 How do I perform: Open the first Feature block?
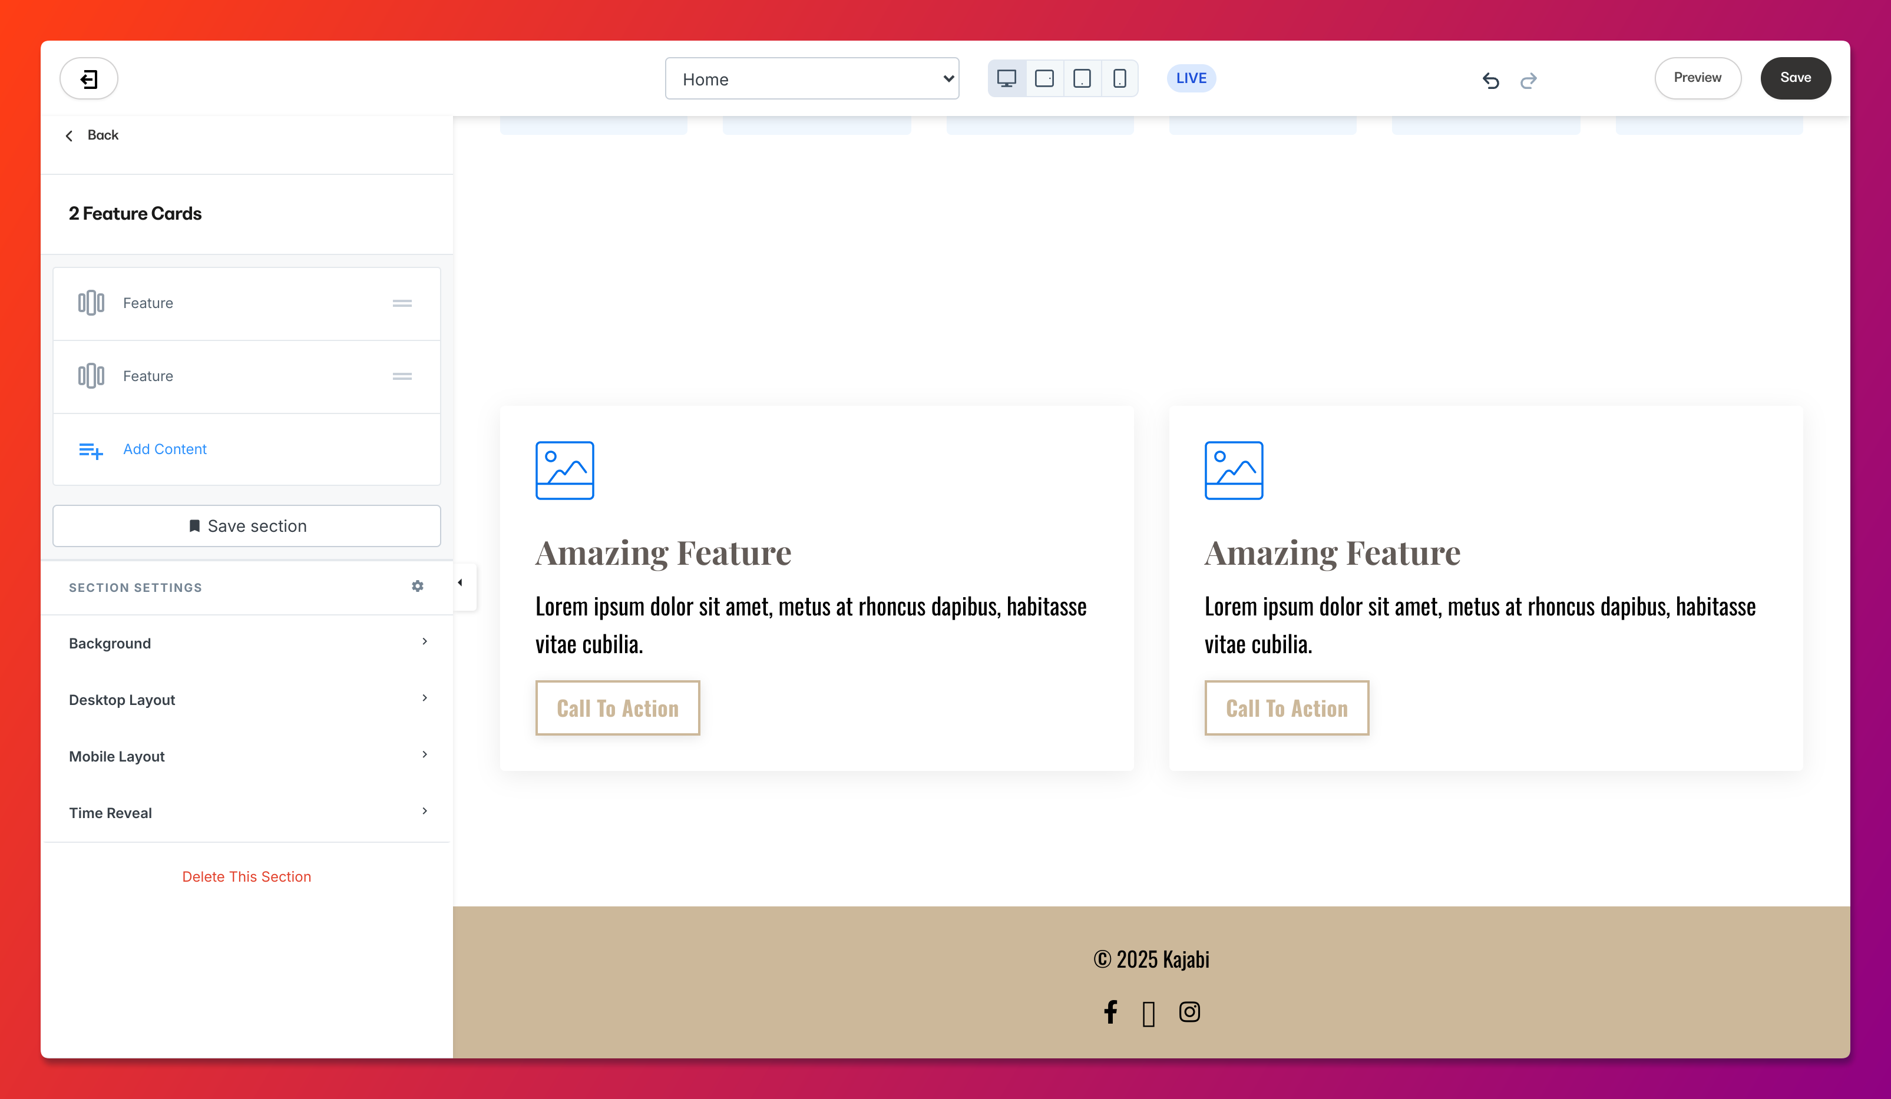pyautogui.click(x=247, y=303)
